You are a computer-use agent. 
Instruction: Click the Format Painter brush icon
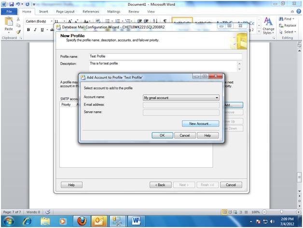tap(18, 32)
